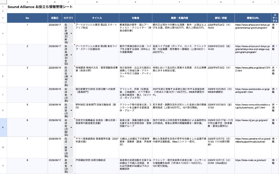The height and width of the screenshot is (174, 279).
Task: Click title cell '地域創造 地域の文化・芸術活動助成事業'
Action: [x=97, y=76]
